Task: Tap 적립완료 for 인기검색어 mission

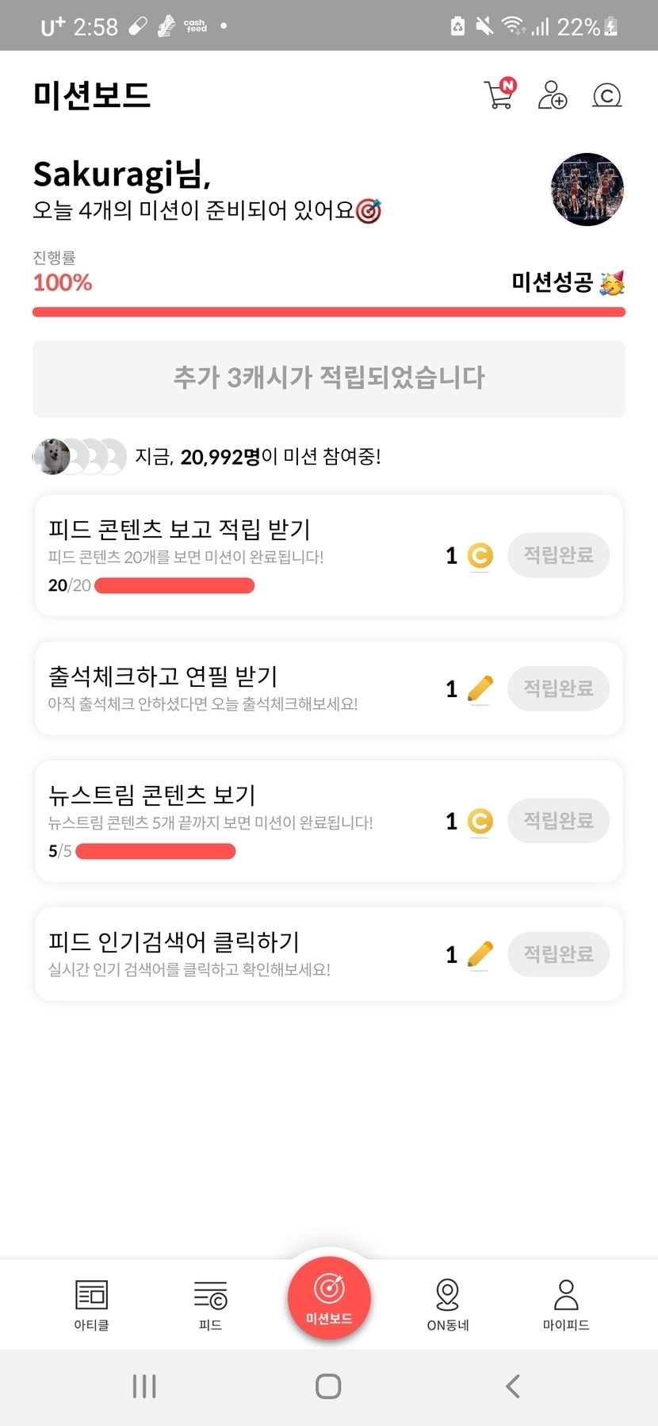Action: point(558,954)
